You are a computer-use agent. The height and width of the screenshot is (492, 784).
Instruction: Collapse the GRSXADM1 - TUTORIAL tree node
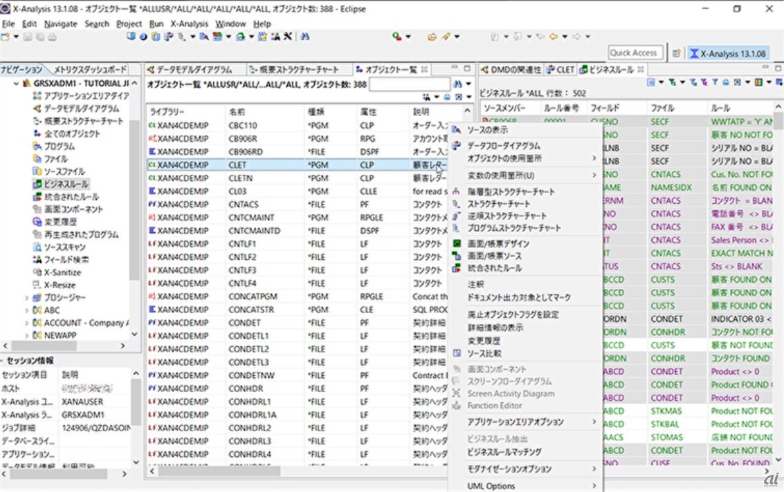pos(17,84)
